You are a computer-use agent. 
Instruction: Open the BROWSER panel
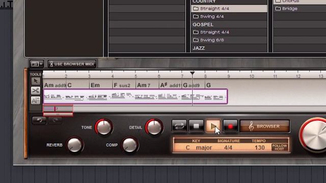coord(265,126)
